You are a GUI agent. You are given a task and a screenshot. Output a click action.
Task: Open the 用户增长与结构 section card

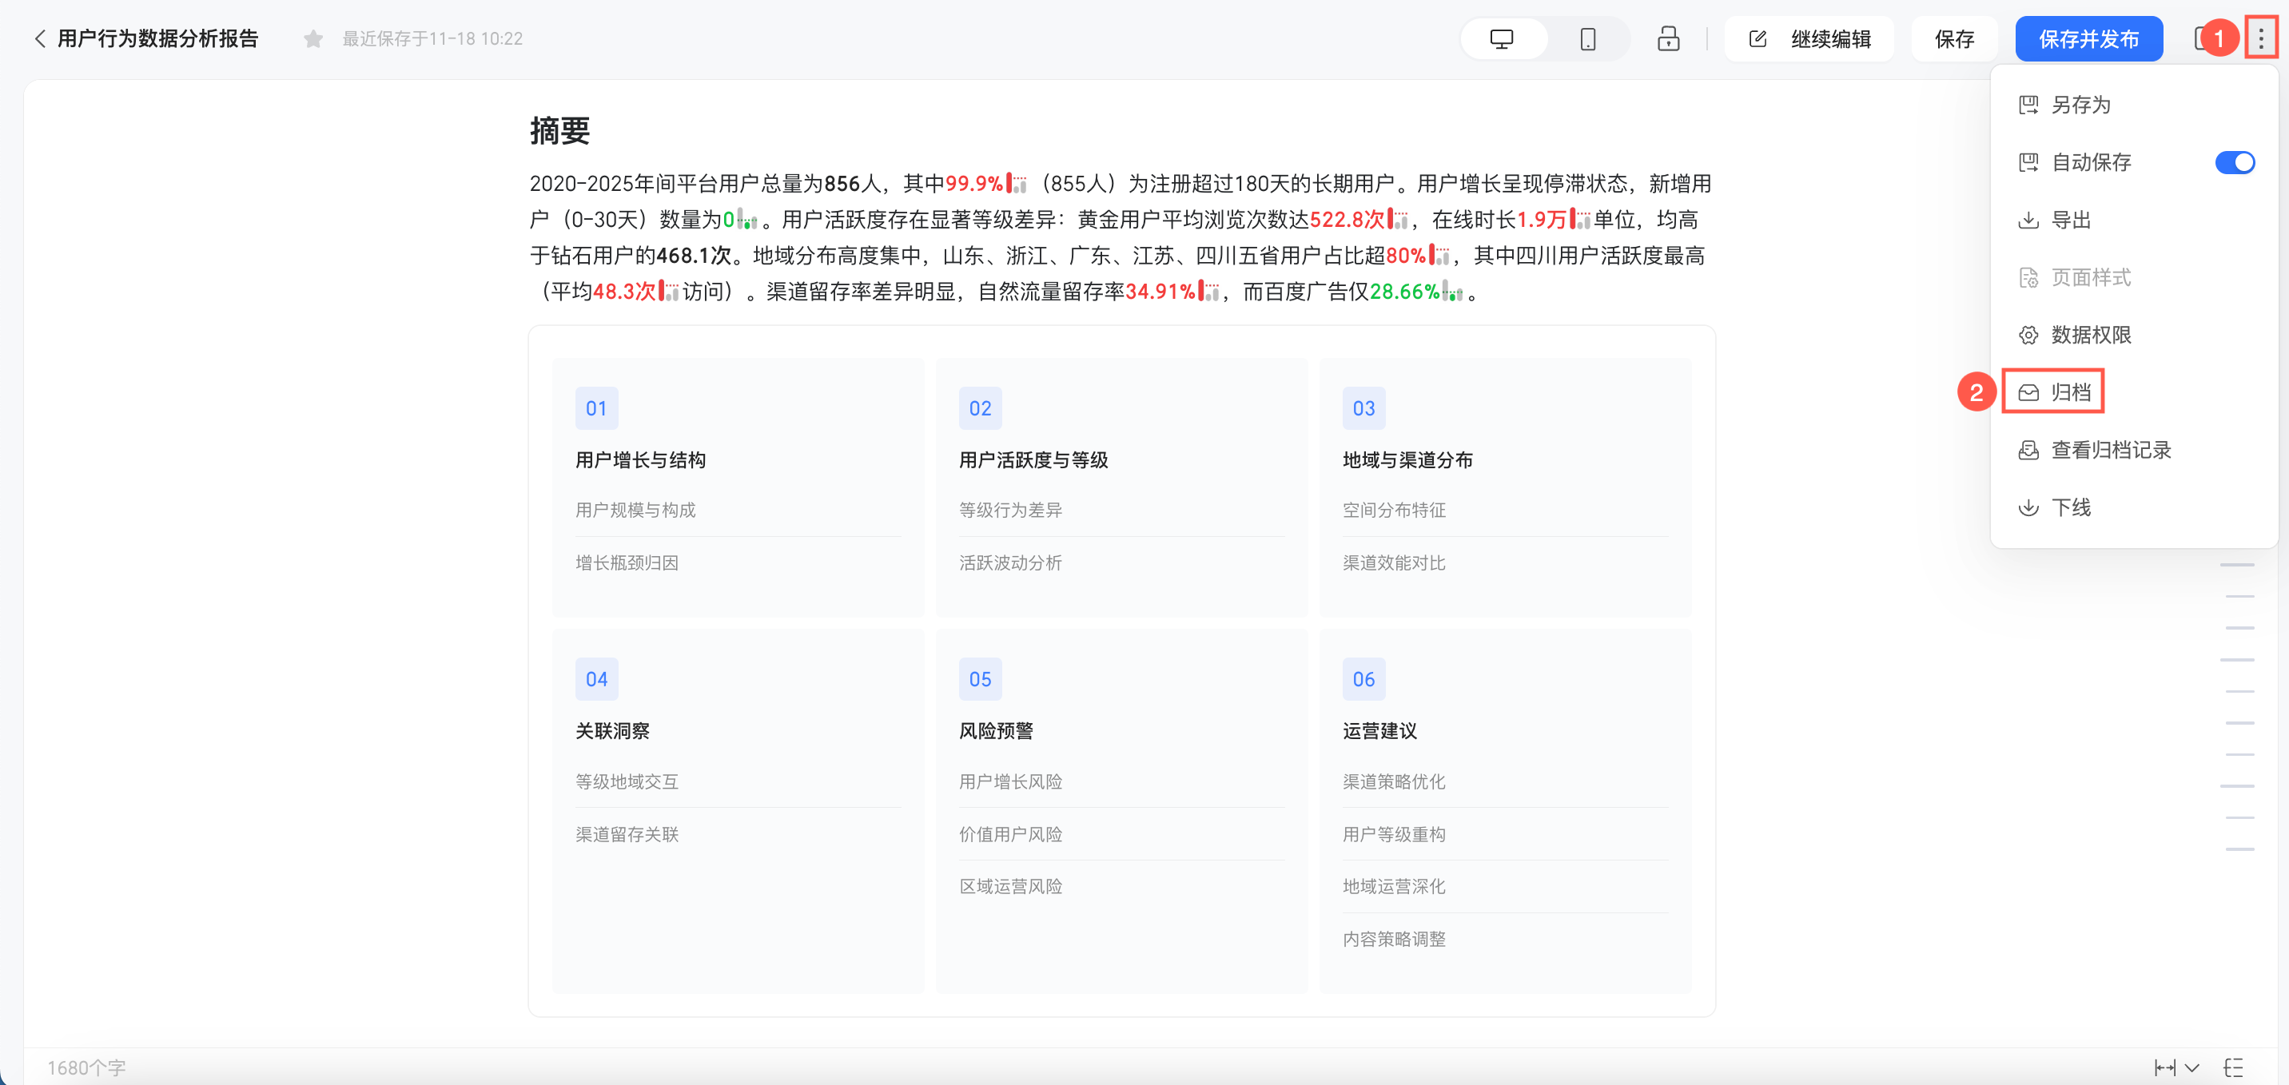click(639, 460)
